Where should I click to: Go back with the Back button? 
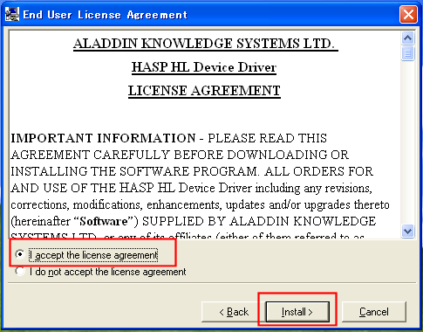[234, 312]
